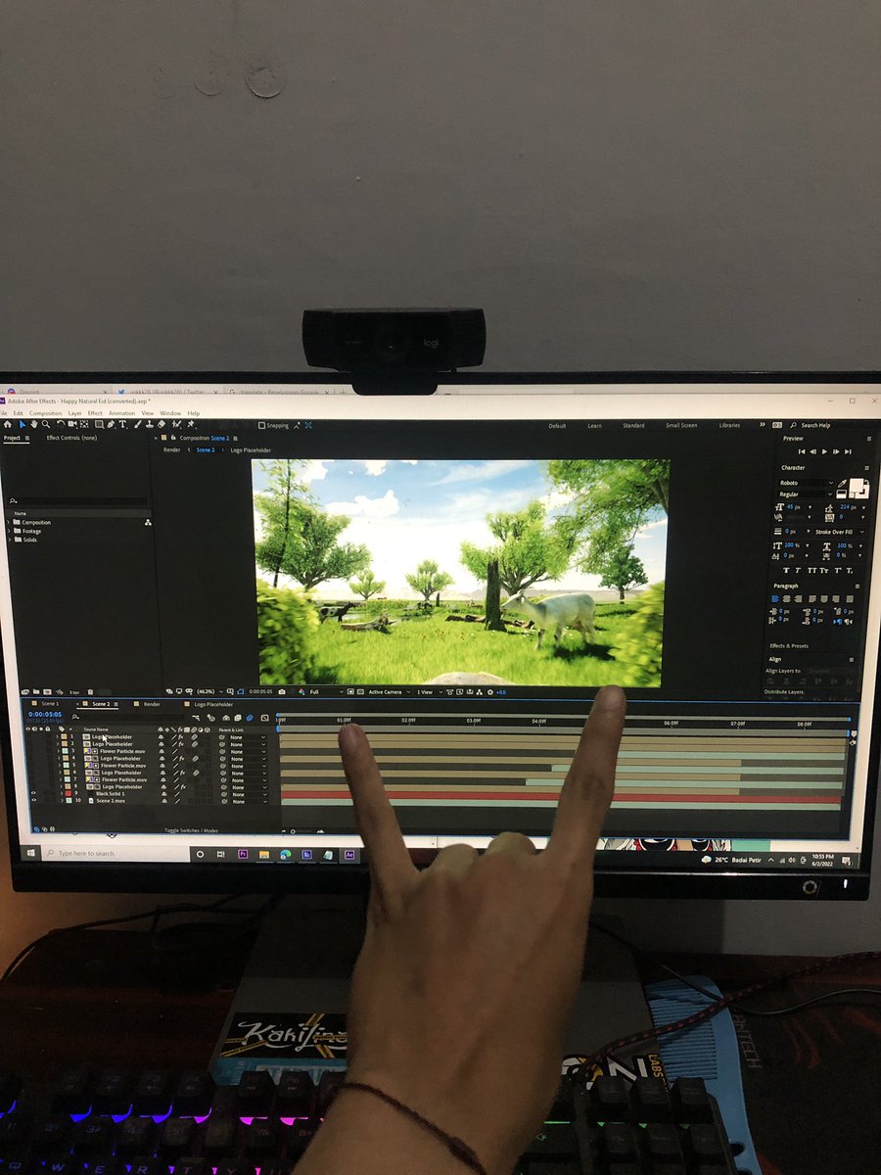Expand layer 1 Logo Placeholder properties
This screenshot has width=881, height=1175.
tap(57, 736)
